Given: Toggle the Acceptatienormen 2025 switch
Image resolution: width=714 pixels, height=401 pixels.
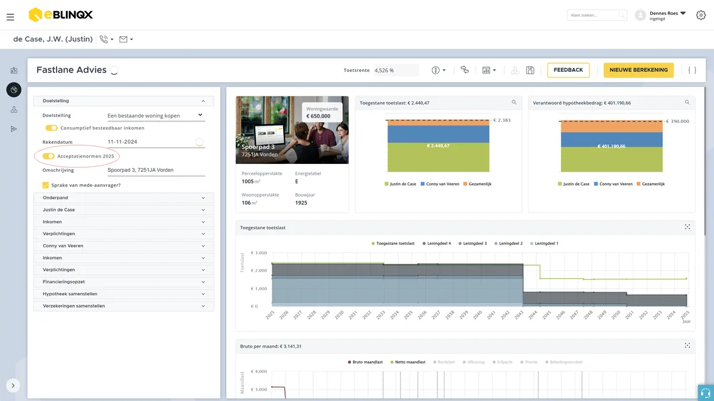Looking at the screenshot, I should pos(49,156).
